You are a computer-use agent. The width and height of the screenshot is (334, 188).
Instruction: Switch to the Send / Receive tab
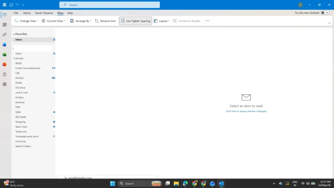[x=44, y=13]
